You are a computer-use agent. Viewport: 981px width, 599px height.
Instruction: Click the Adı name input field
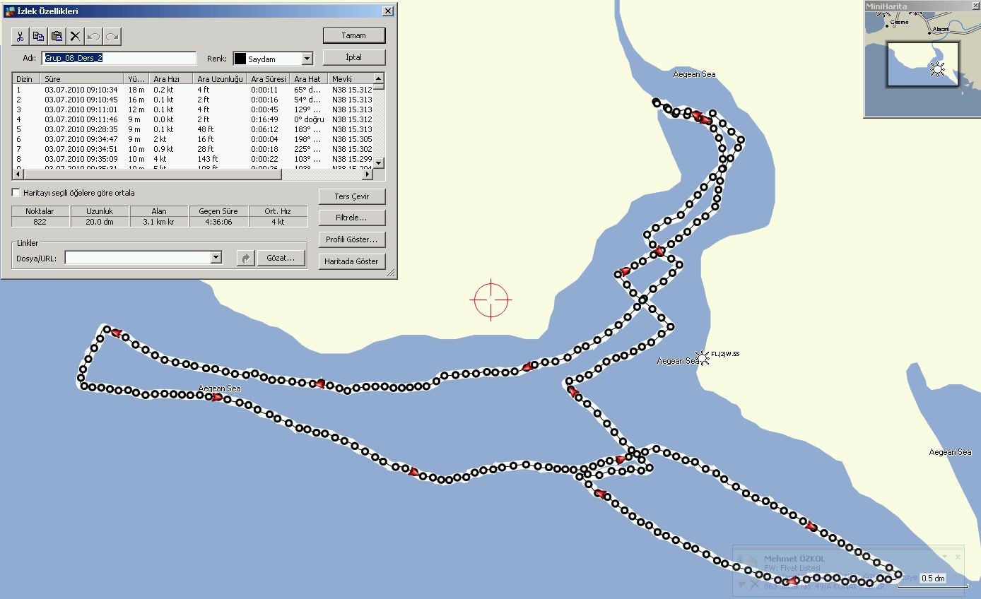119,58
